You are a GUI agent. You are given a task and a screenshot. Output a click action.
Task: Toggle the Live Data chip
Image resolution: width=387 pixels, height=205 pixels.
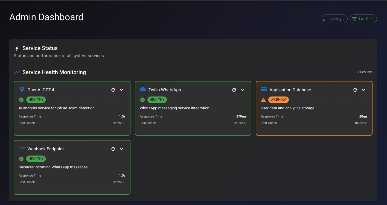click(x=363, y=19)
